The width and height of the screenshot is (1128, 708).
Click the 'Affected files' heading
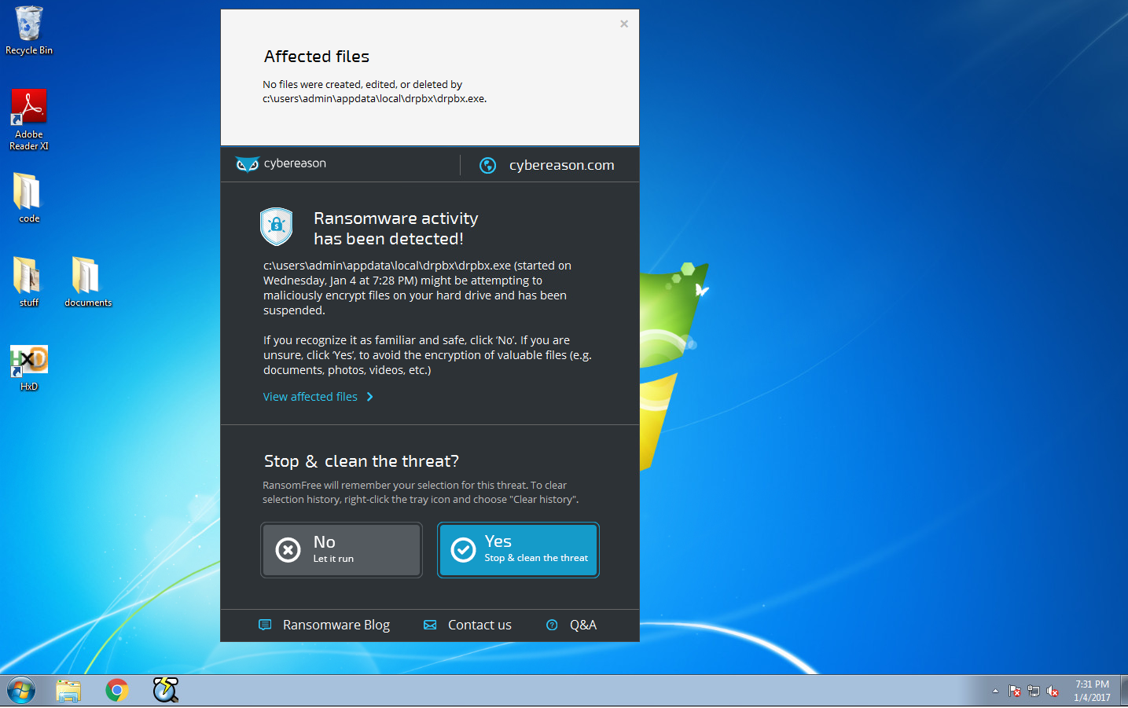point(317,57)
